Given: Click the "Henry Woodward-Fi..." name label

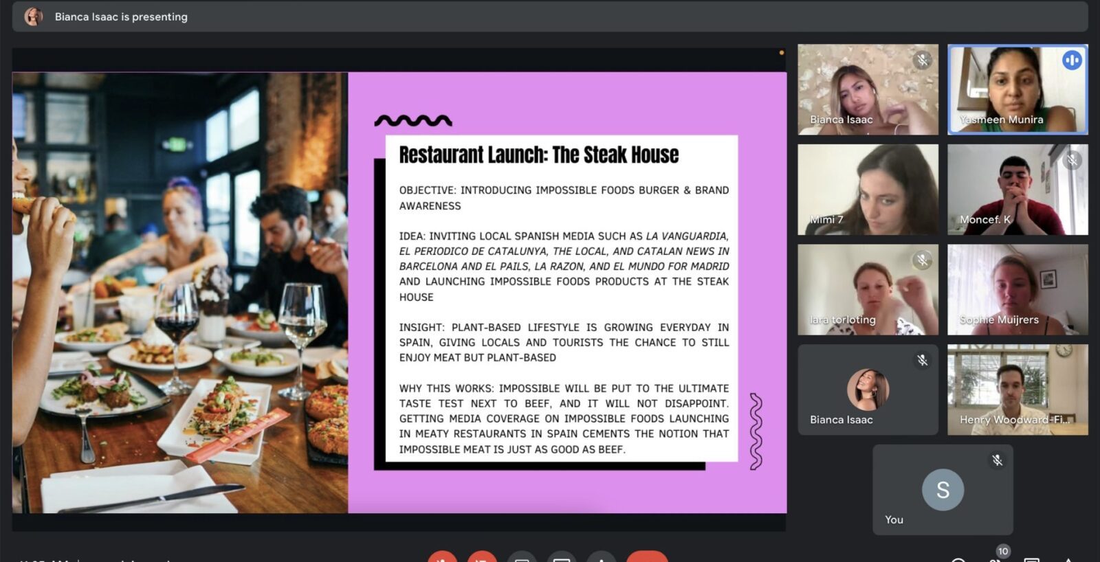Looking at the screenshot, I should [x=1015, y=419].
